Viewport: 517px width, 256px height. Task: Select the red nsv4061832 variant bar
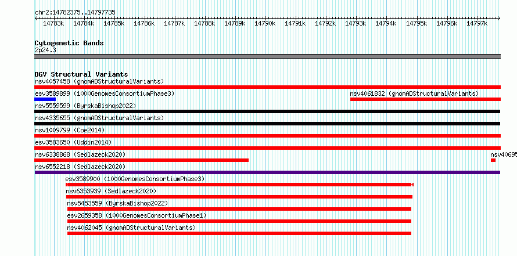point(425,99)
